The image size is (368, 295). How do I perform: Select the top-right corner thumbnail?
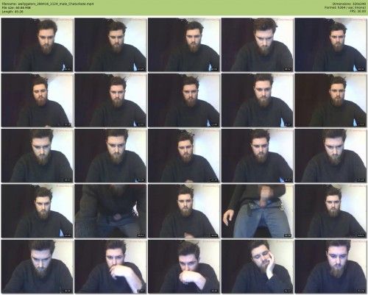pyautogui.click(x=330, y=45)
